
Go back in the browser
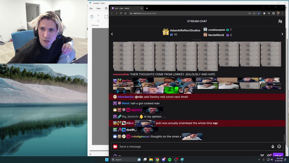112,13
